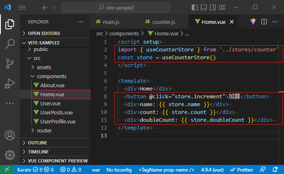Click the Vite preview icon in editor toolbar
Image resolution: width=284 pixels, height=174 pixels.
[253, 22]
